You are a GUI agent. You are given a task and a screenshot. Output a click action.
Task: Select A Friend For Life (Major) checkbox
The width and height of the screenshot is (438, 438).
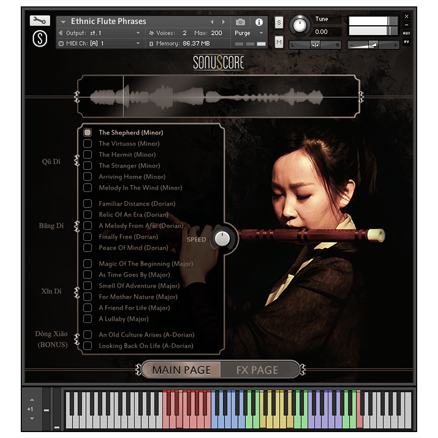coord(87,308)
